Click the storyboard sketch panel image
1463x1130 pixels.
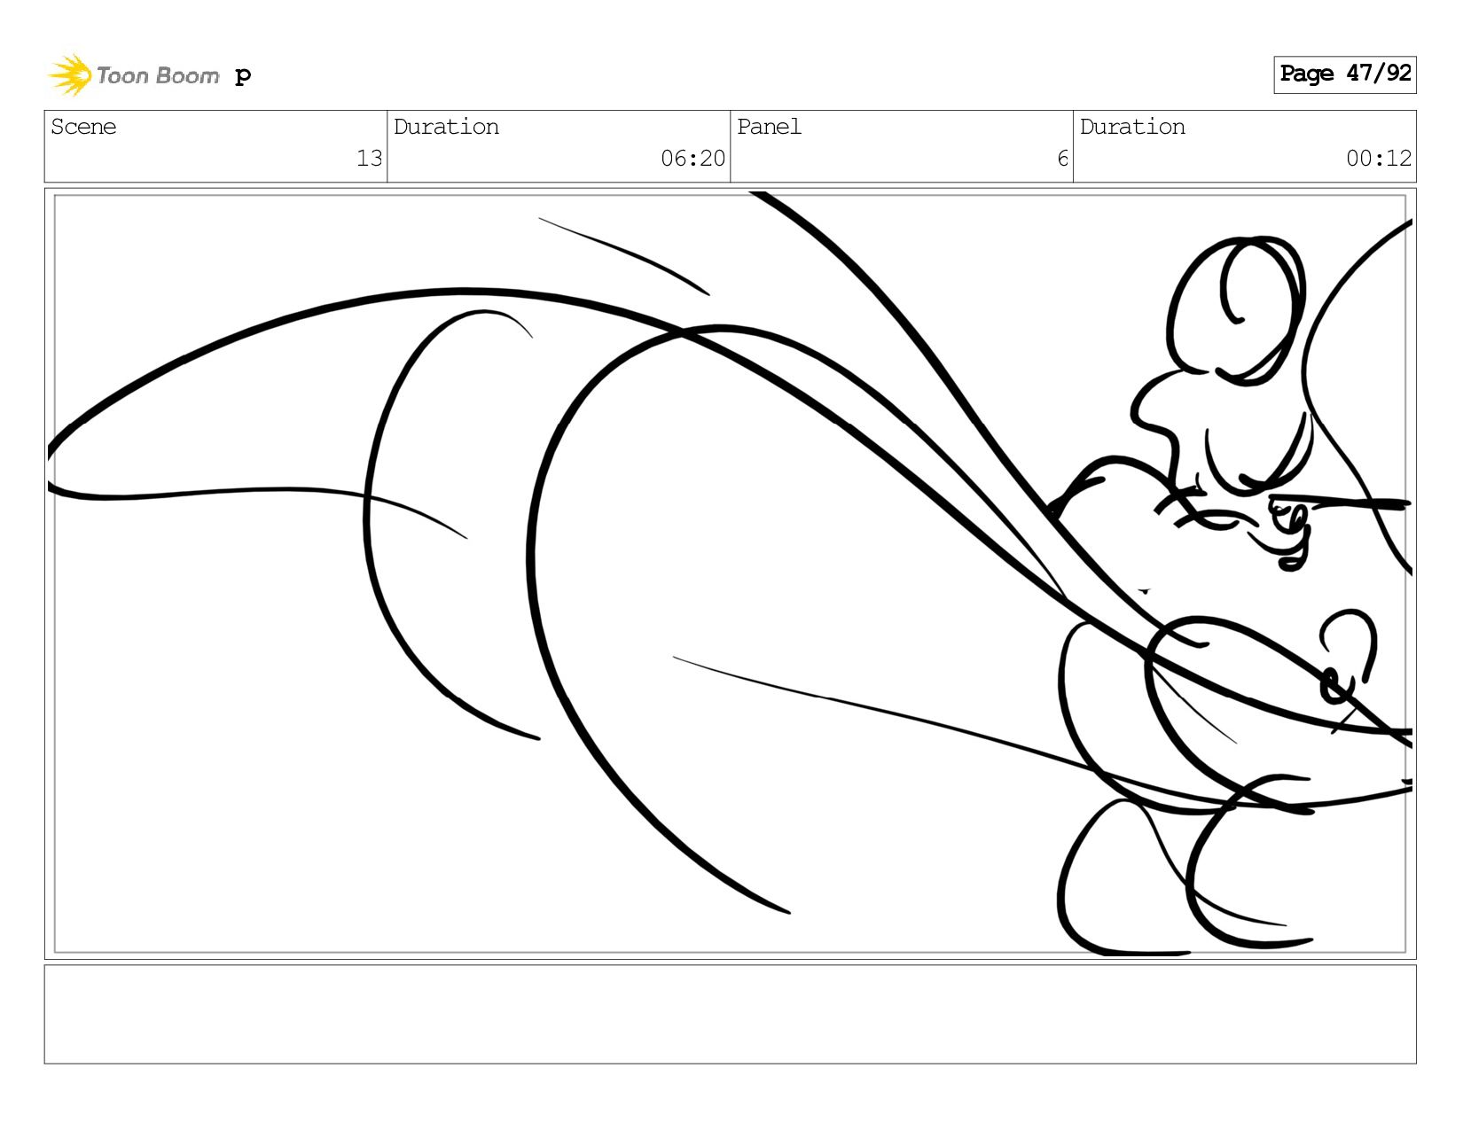coord(730,573)
